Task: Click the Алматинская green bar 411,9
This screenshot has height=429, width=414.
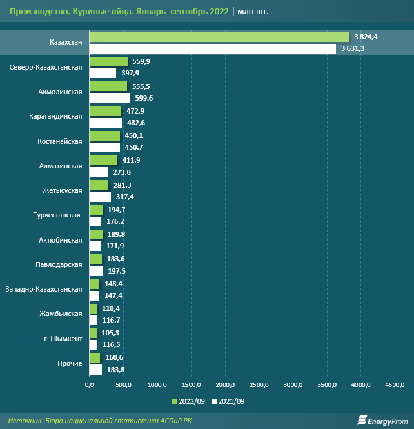Action: pos(103,161)
